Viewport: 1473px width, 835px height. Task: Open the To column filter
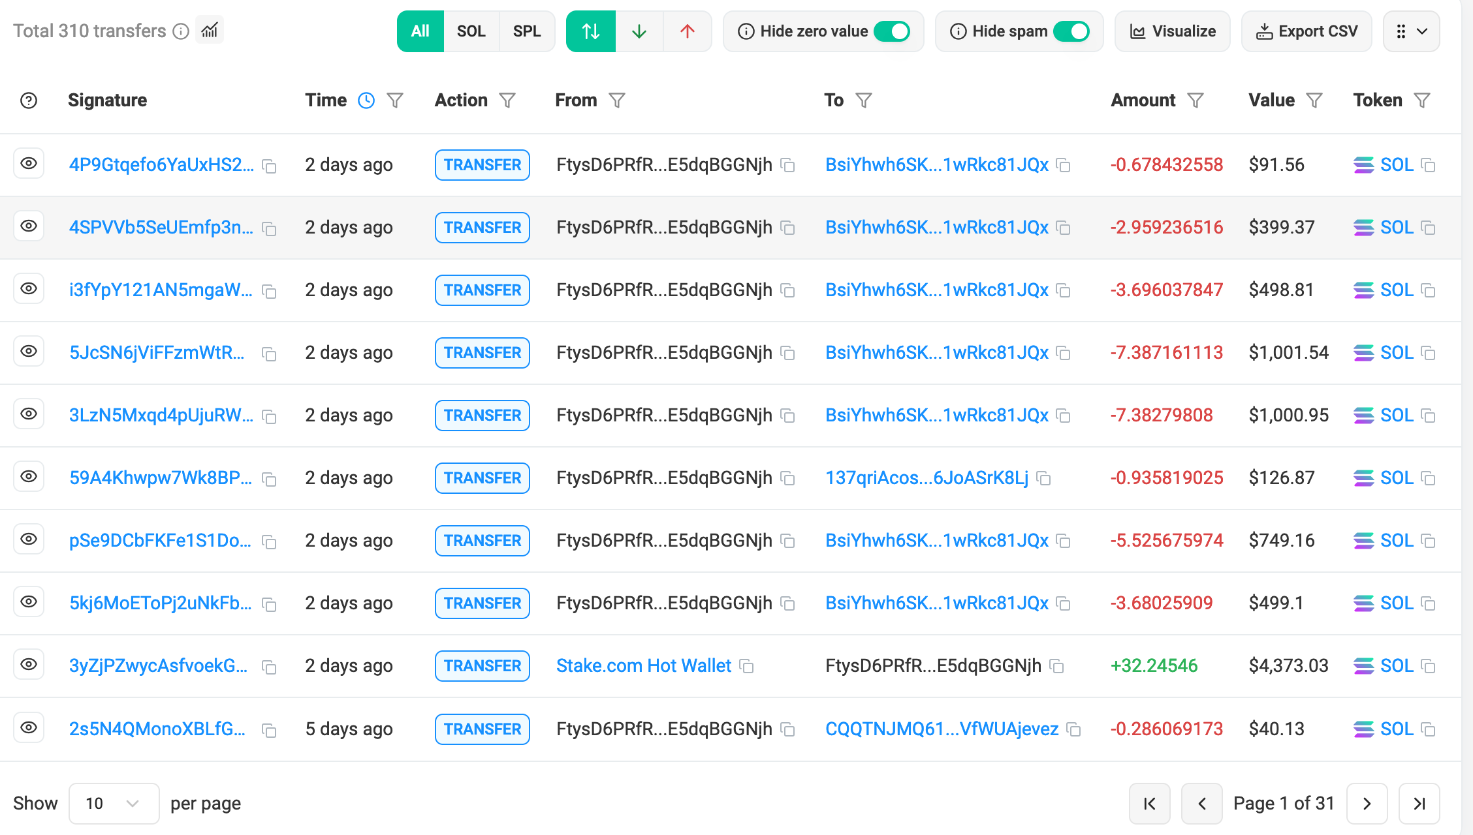pos(864,100)
